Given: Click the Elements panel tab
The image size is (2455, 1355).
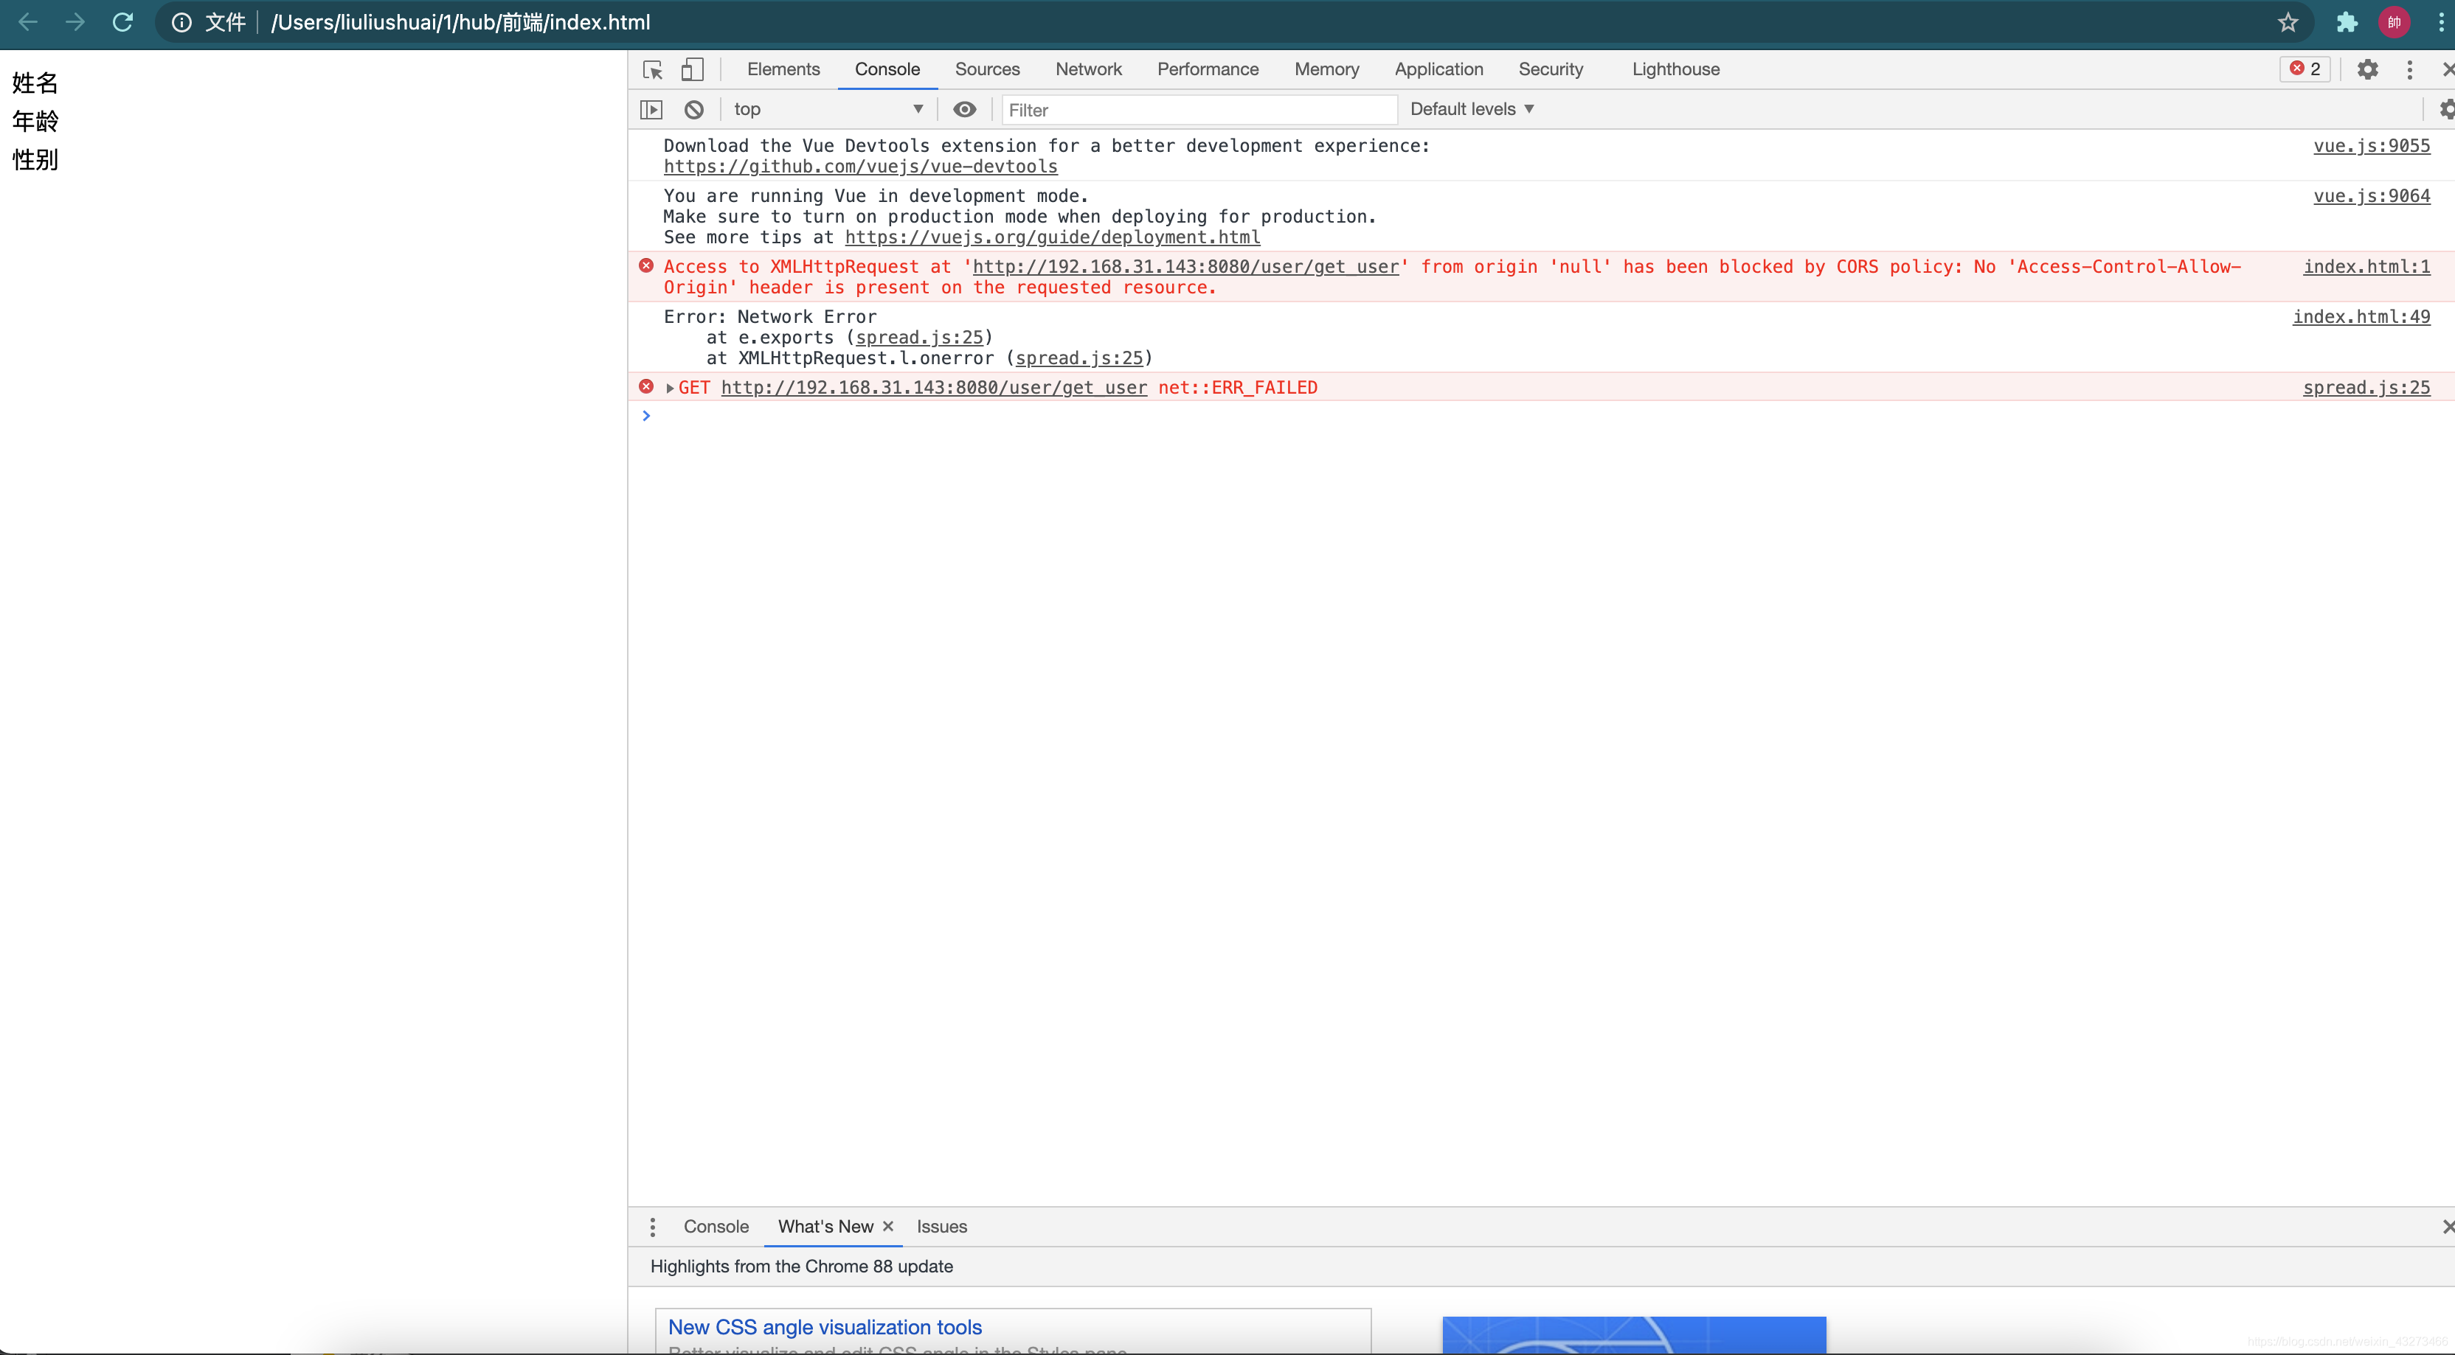Looking at the screenshot, I should pyautogui.click(x=783, y=69).
